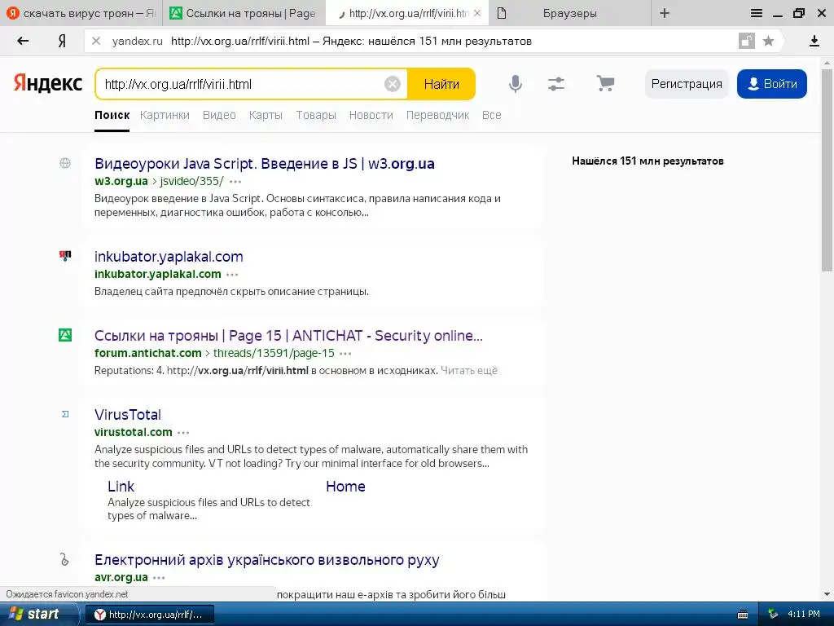Click the browser address bar text
Screen dimensions: 834x626
351,41
